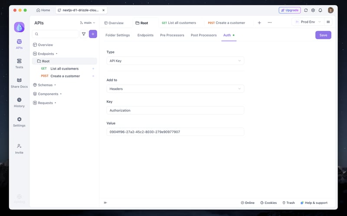Viewport: 347px width, 216px height.
Task: Go to the Home tab
Action: (x=43, y=10)
